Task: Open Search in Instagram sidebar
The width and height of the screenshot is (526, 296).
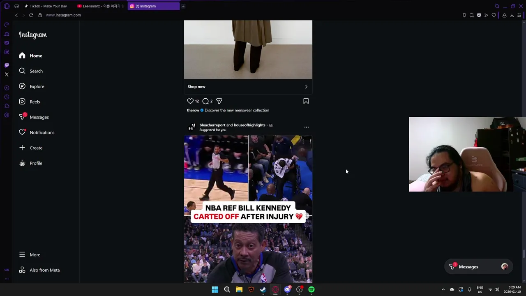Action: (x=30, y=71)
